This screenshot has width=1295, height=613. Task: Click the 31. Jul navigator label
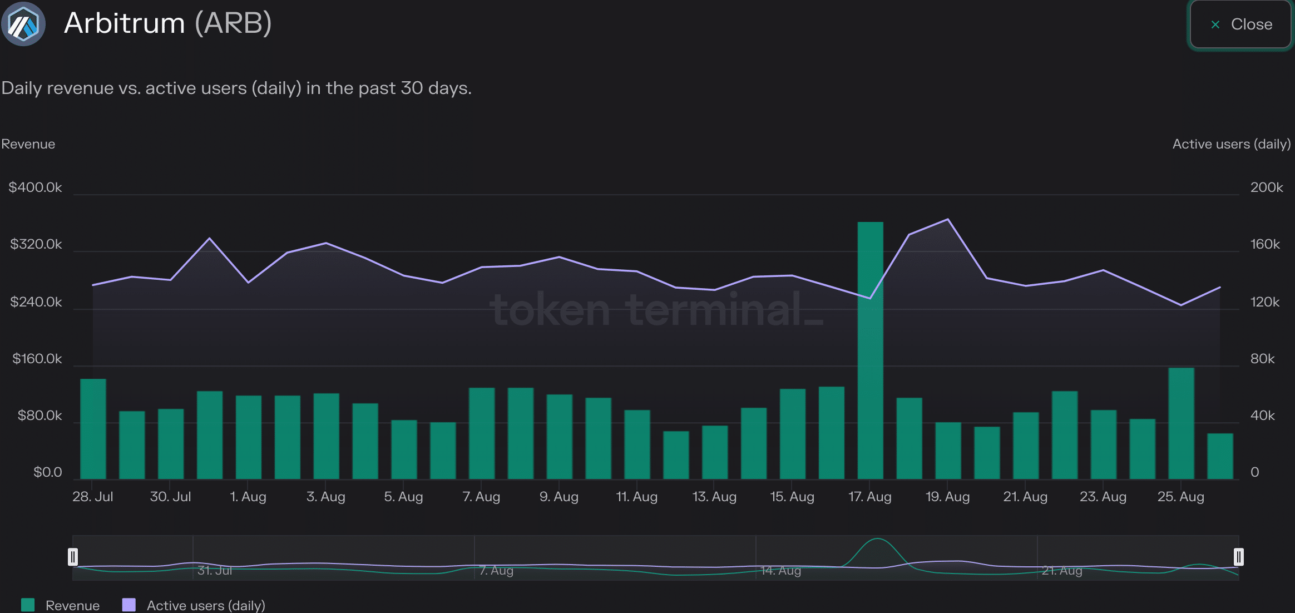coord(215,571)
